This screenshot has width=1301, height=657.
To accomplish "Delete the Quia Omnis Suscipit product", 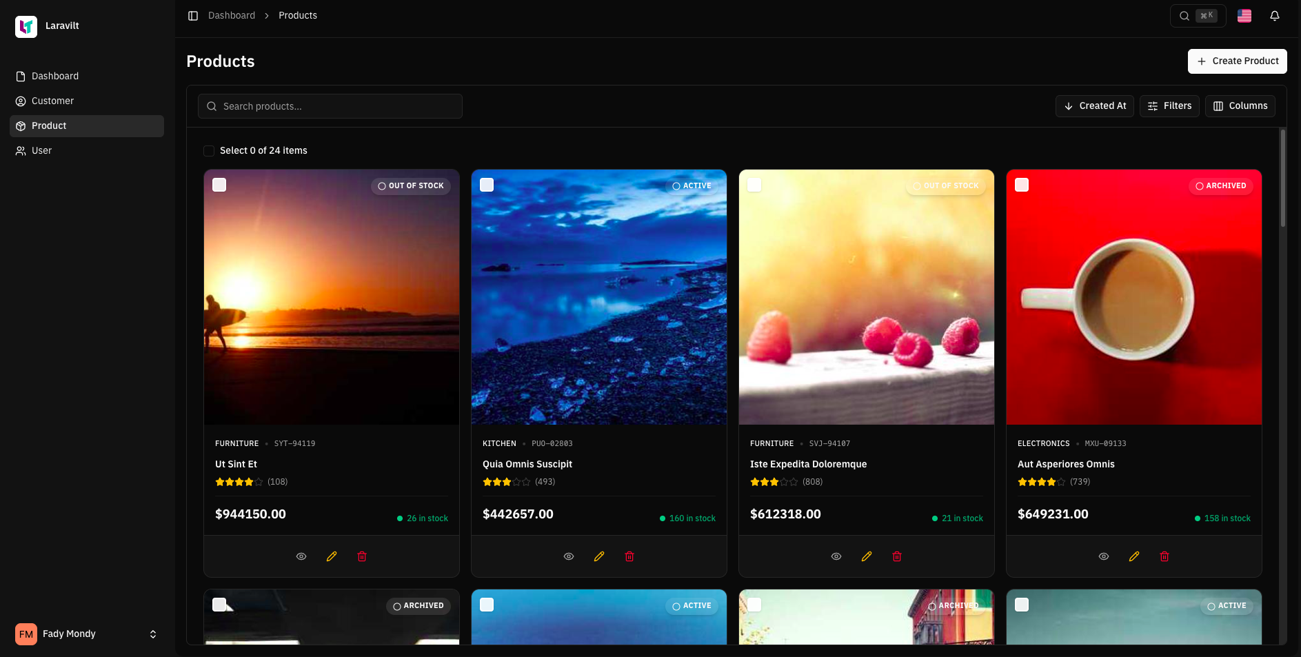I will [x=629, y=556].
